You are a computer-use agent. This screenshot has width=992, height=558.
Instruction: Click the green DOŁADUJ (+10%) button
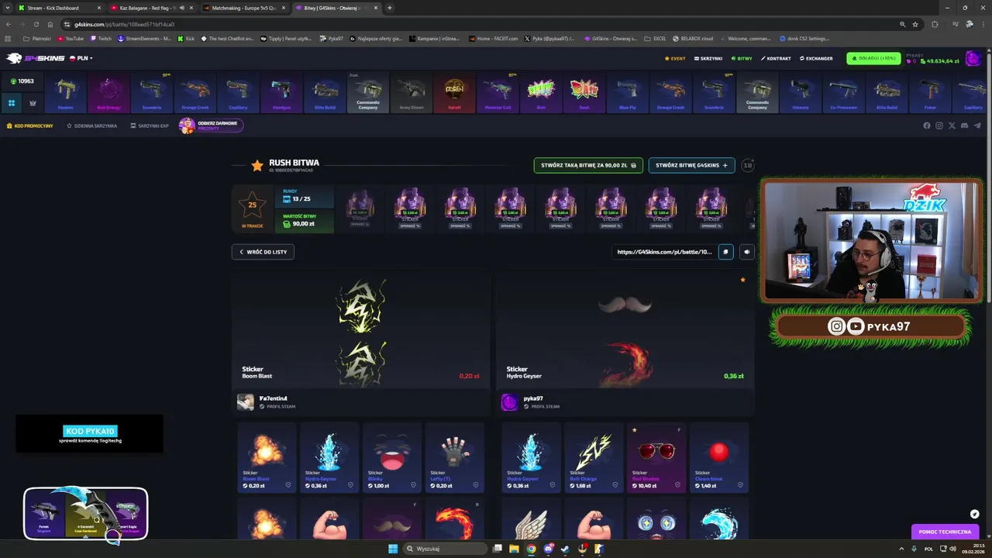[x=873, y=58]
